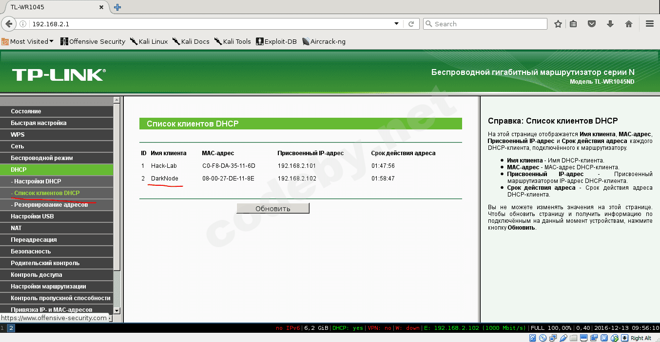
Task: Open Родительский контроль sidebar item
Action: [x=57, y=263]
